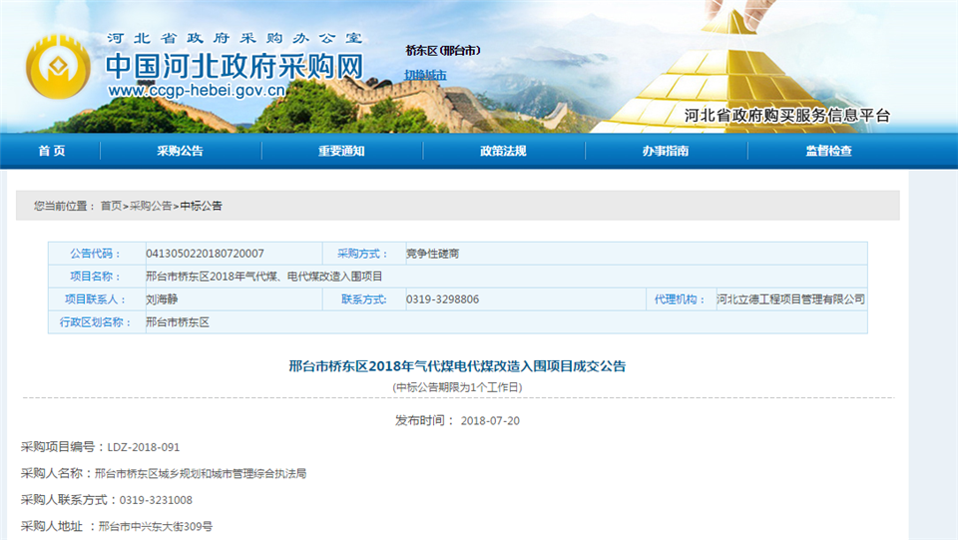Click the announcement headline 成交公告 title

(x=457, y=366)
